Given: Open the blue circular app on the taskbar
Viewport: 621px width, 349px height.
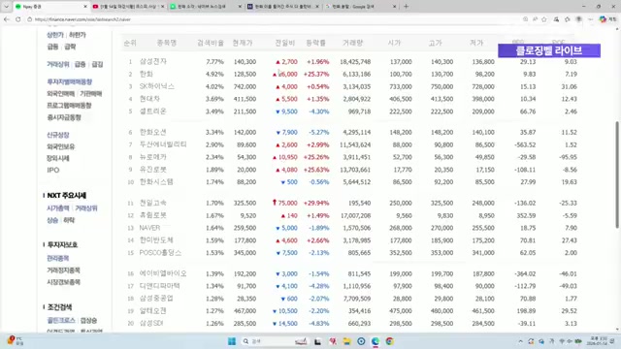Looking at the screenshot, I should click(361, 341).
